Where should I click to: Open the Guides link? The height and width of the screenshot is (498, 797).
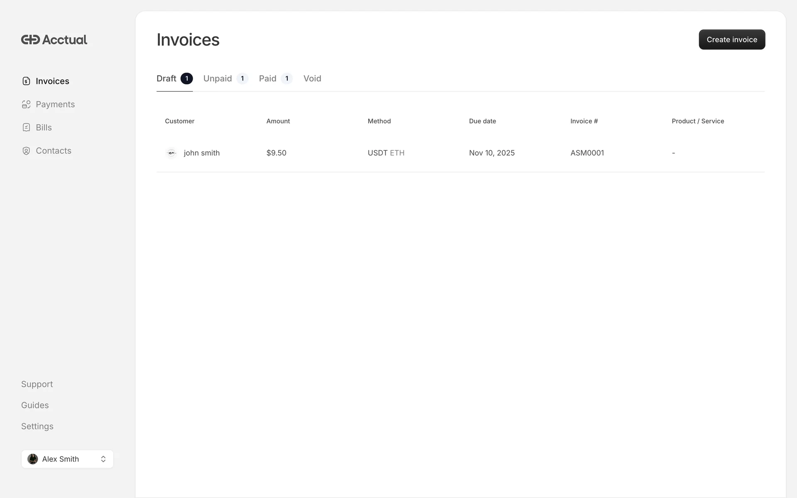[35, 405]
